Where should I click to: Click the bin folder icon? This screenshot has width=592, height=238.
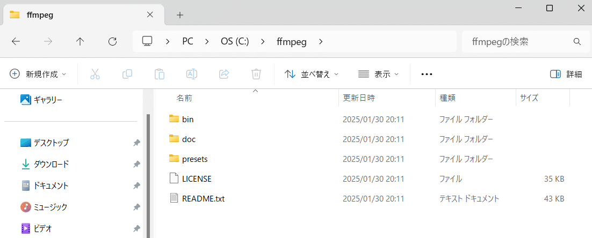point(174,119)
